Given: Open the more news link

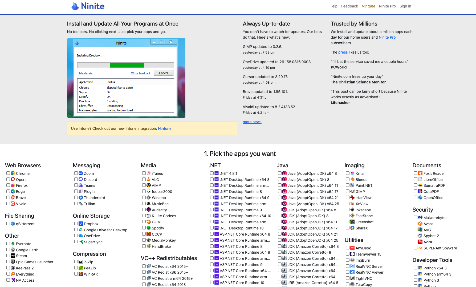Looking at the screenshot, I should (252, 122).
